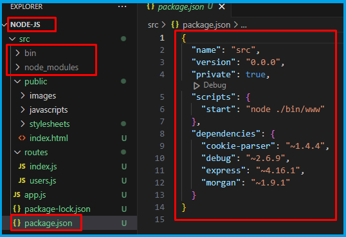Click line number 5 in gutter
Image resolution: width=346 pixels, height=237 pixels.
pyautogui.click(x=162, y=97)
